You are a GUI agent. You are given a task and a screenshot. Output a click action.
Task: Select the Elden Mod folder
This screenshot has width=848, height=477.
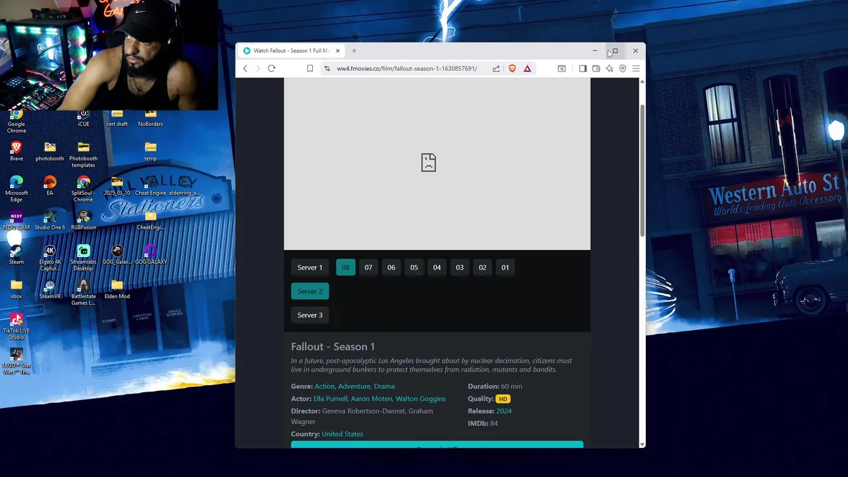pyautogui.click(x=117, y=289)
